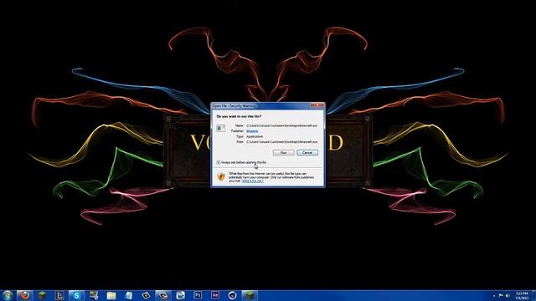This screenshot has width=536, height=301.
Task: Open the Windows Start menu orb
Action: [8, 295]
